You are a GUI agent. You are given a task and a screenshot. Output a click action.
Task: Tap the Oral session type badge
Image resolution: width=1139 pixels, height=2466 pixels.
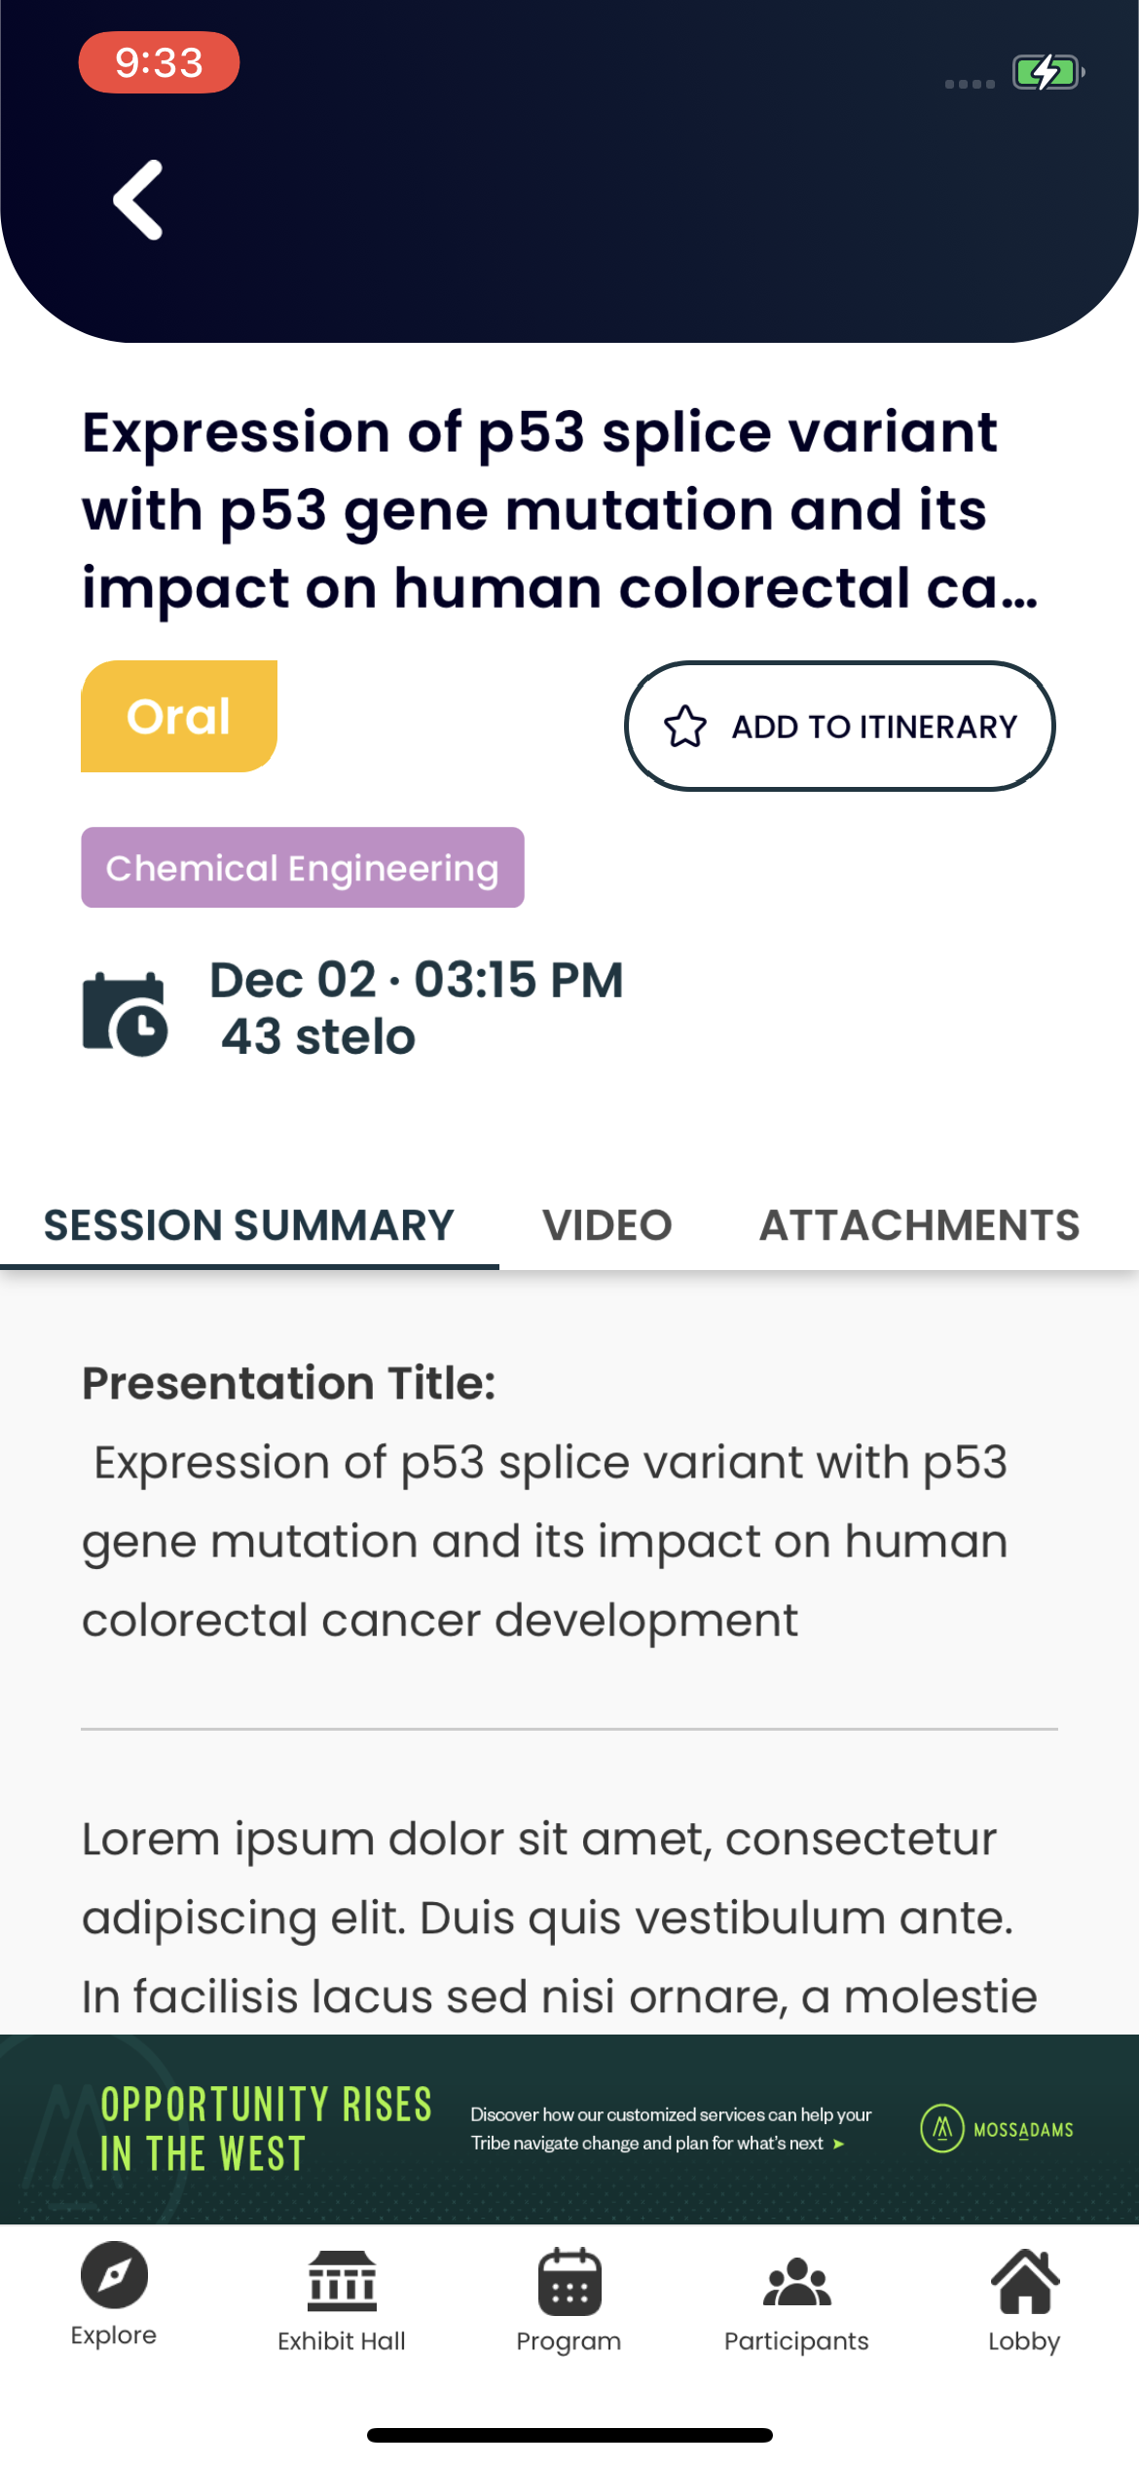[x=179, y=716]
